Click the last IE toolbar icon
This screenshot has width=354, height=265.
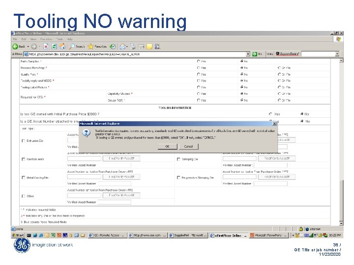(x=157, y=47)
